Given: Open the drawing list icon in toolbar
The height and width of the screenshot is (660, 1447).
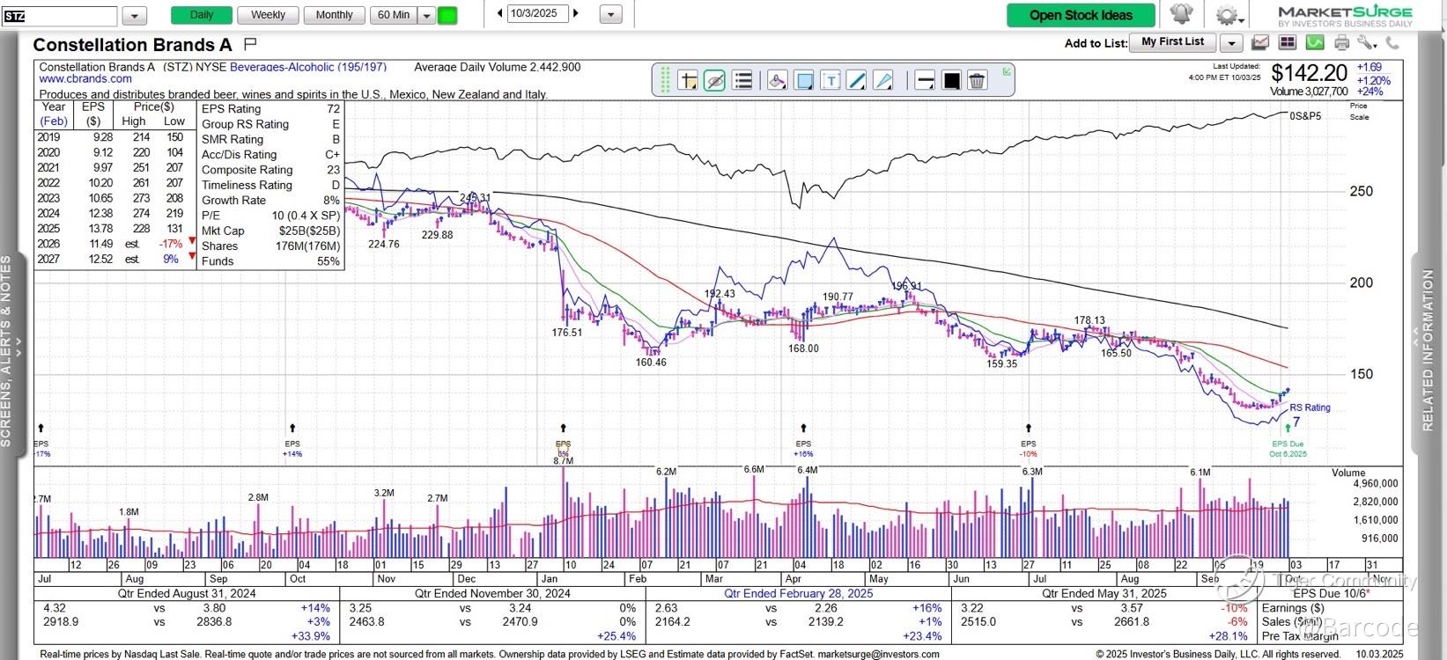Looking at the screenshot, I should tap(742, 81).
